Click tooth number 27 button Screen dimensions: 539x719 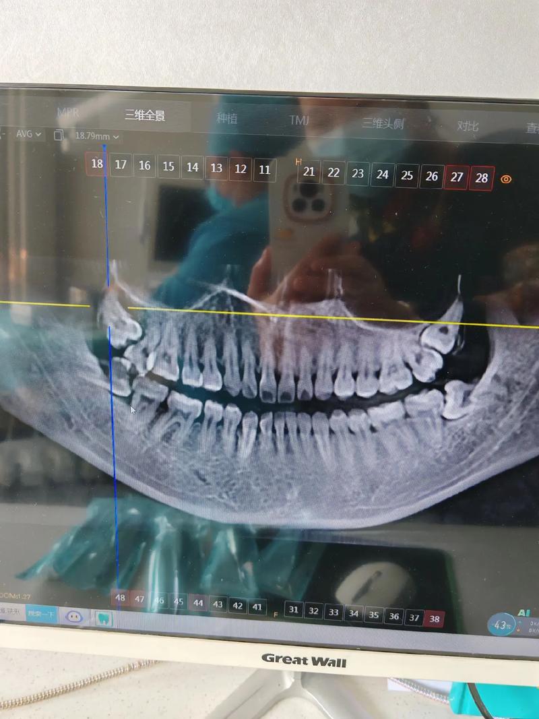coord(457,177)
